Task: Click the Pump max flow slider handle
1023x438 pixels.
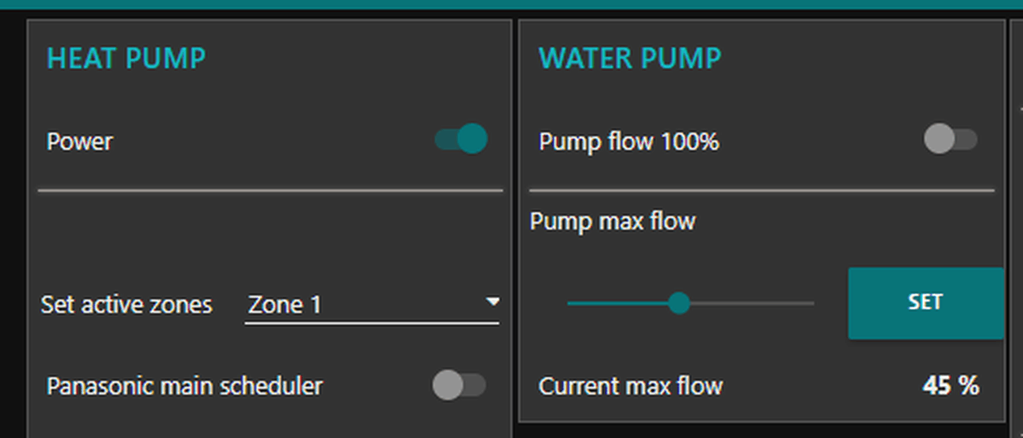Action: (679, 304)
